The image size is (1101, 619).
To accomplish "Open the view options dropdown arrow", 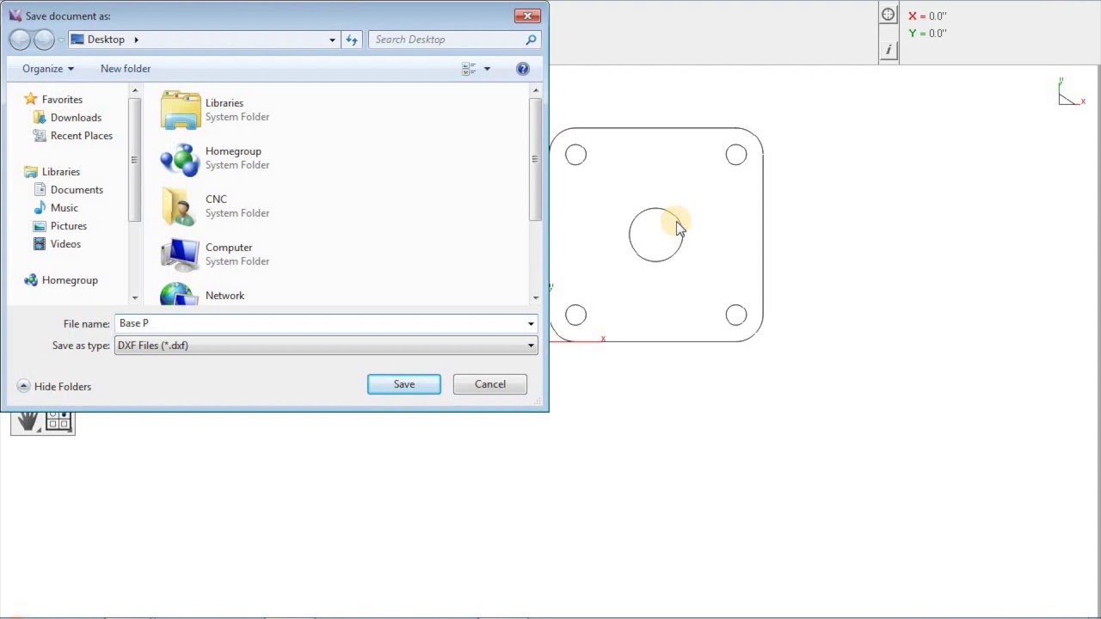I will coord(487,69).
